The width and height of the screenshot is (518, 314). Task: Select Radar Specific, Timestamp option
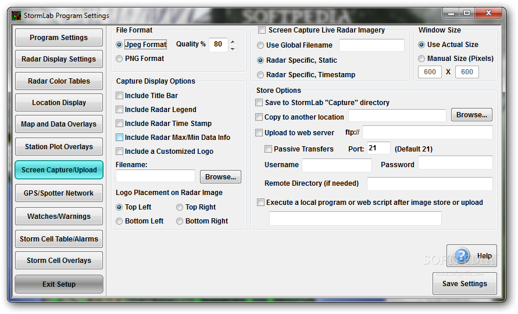point(260,75)
